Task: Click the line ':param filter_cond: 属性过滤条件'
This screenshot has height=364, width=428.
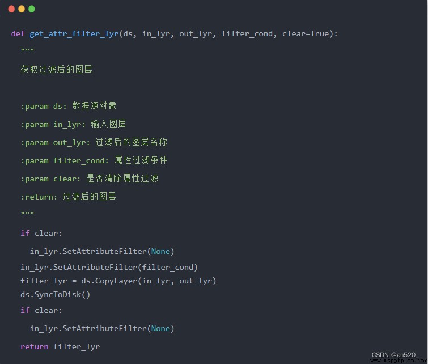Action: pos(94,160)
